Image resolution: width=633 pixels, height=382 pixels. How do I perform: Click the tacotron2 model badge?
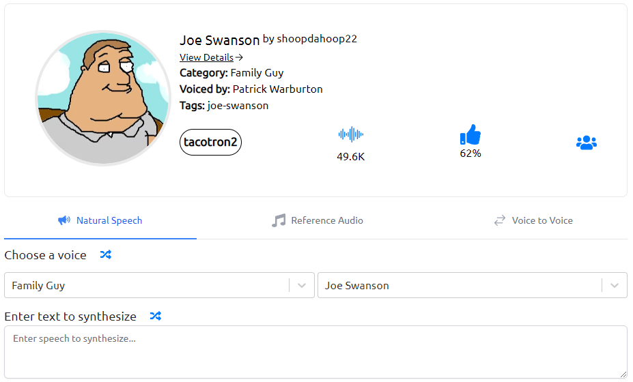pyautogui.click(x=211, y=143)
